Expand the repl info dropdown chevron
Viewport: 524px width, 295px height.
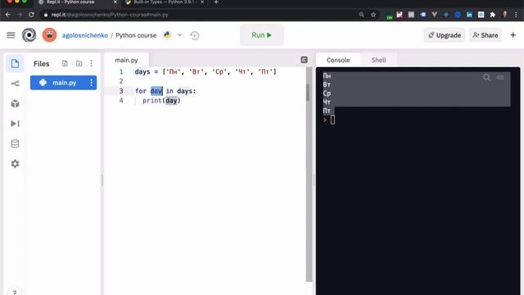179,35
